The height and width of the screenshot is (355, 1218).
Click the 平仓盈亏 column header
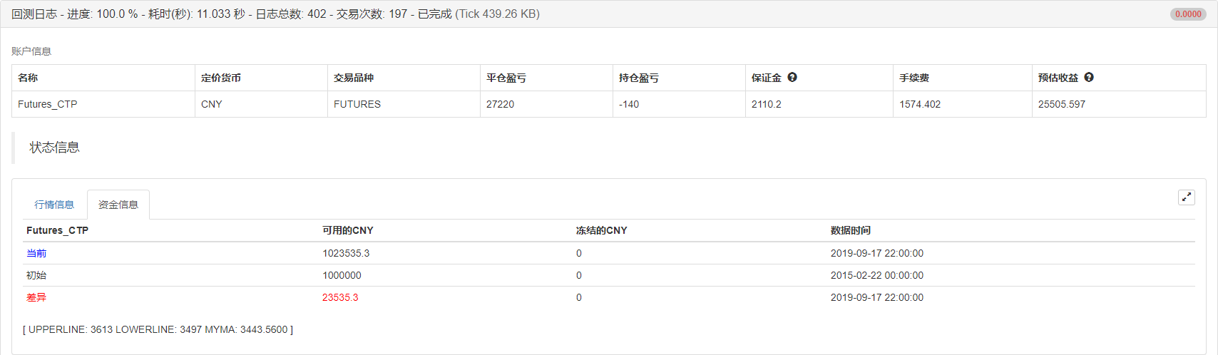coord(506,78)
